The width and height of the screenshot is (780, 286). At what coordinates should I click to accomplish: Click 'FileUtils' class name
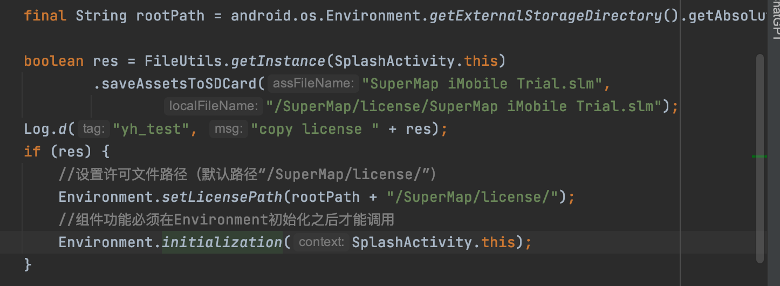pos(183,61)
